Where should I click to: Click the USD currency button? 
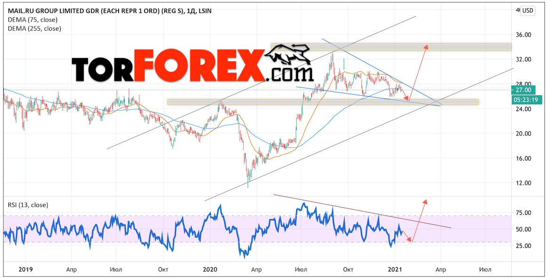point(528,10)
